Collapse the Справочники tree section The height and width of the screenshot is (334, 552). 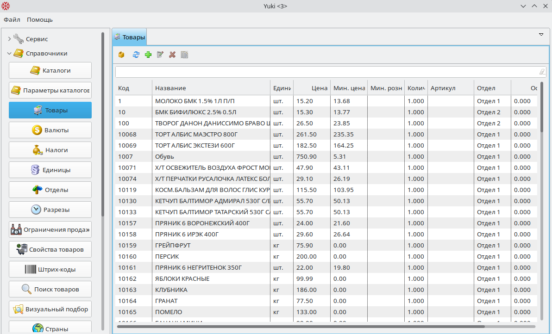coord(9,54)
